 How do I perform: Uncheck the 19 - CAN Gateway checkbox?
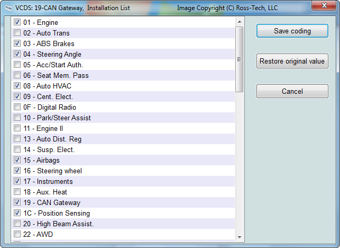(17, 202)
